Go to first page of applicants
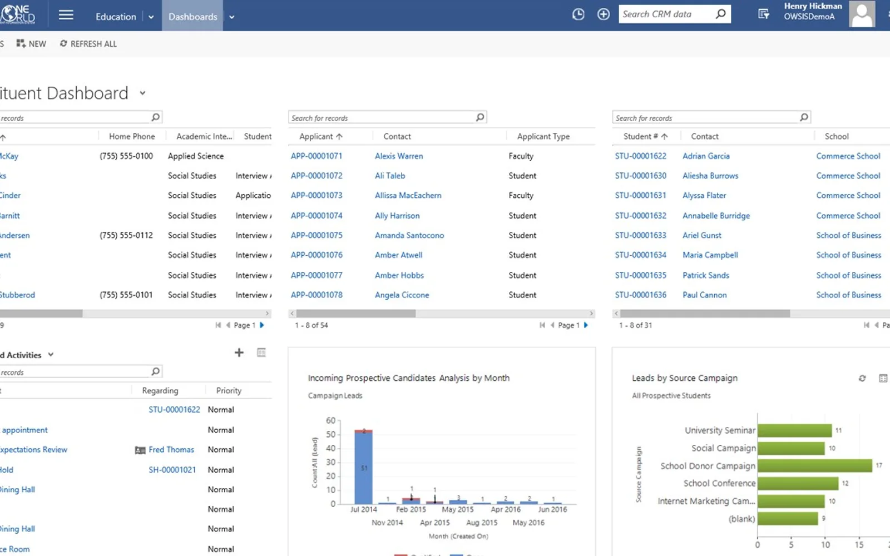Image resolution: width=890 pixels, height=556 pixels. [542, 325]
